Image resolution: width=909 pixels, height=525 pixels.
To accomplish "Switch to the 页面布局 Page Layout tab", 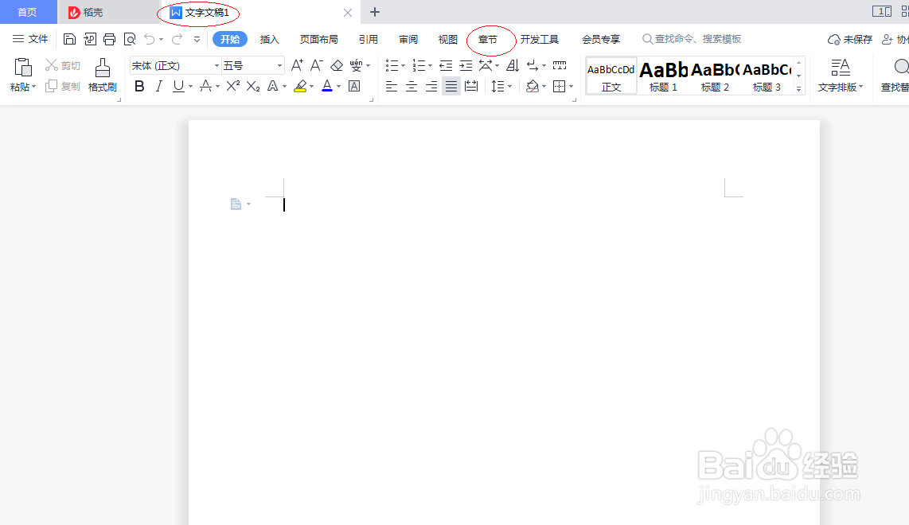I will pos(319,40).
